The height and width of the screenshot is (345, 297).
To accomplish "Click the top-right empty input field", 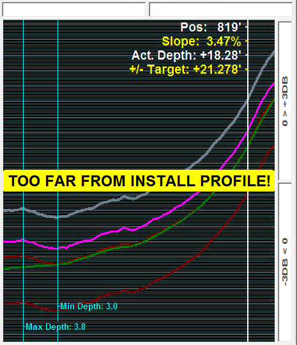I will pos(220,10).
